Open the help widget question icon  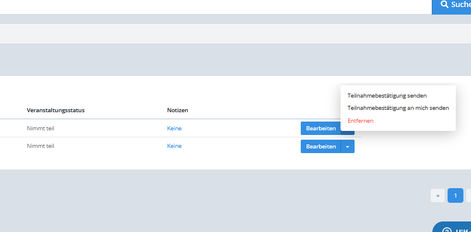[x=447, y=230]
